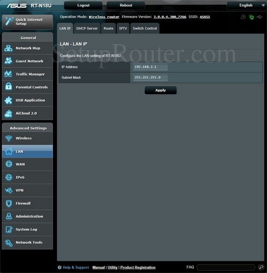Click the System Log notepad icon
This screenshot has height=273, width=267.
coord(9,229)
